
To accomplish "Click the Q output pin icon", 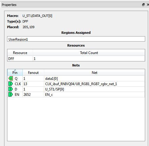I will tap(11, 79).
